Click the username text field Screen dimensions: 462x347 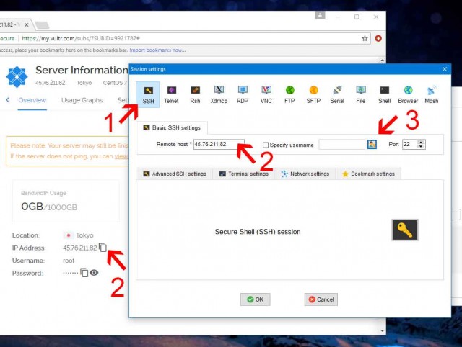[342, 144]
